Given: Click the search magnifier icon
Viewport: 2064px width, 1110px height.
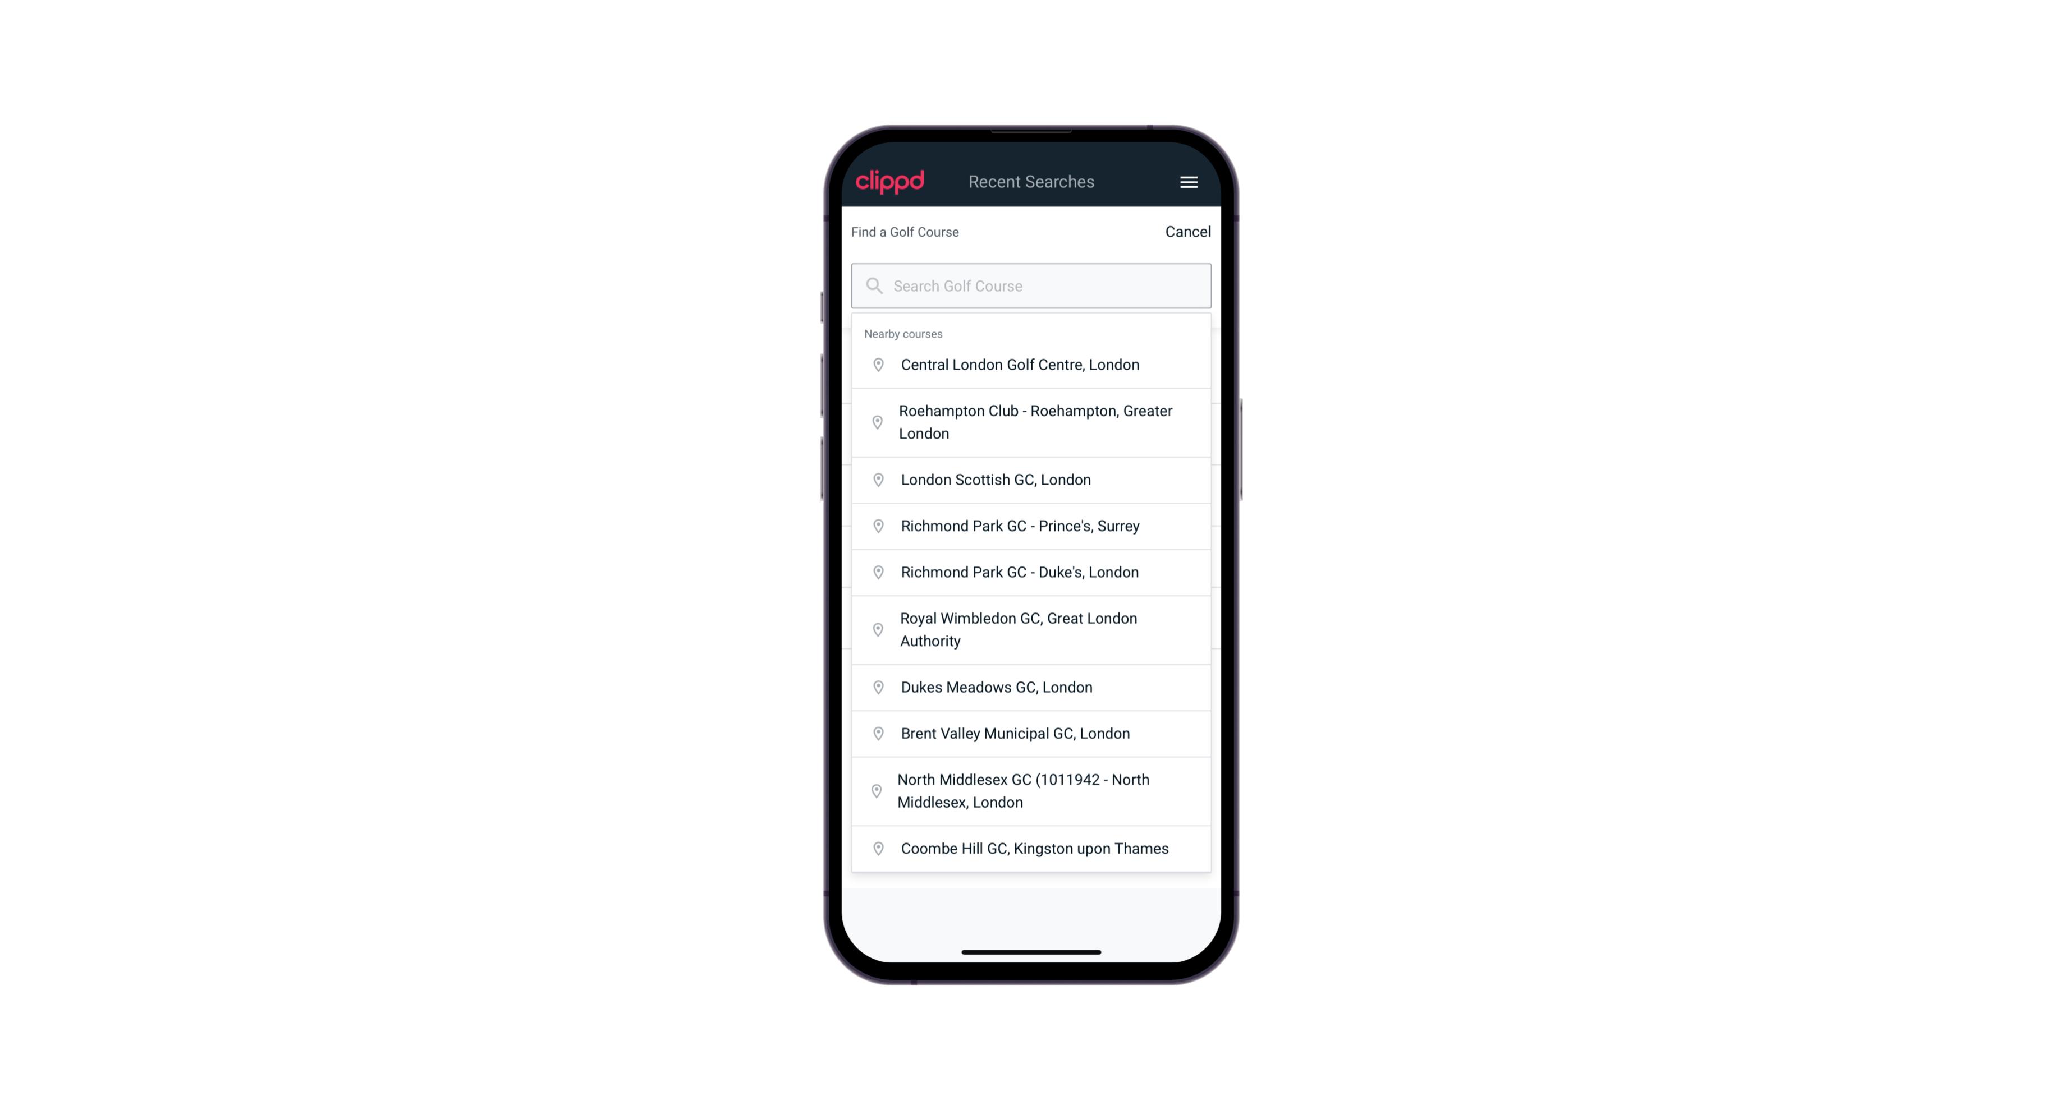Looking at the screenshot, I should coord(873,285).
